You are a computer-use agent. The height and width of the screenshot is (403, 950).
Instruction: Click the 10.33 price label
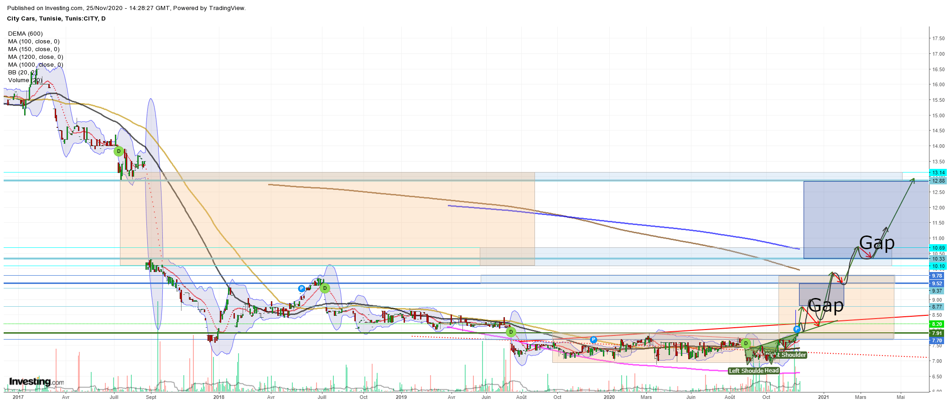click(x=938, y=259)
